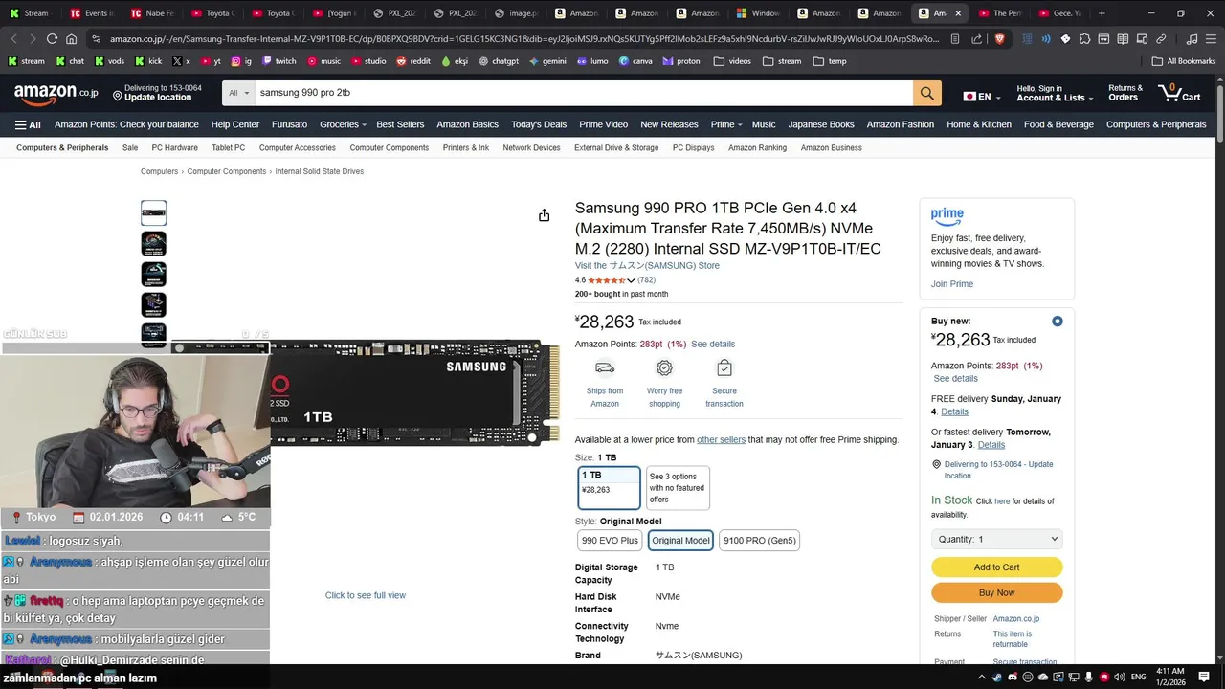Image resolution: width=1225 pixels, height=689 pixels.
Task: Click the Join Prime link
Action: 952,284
